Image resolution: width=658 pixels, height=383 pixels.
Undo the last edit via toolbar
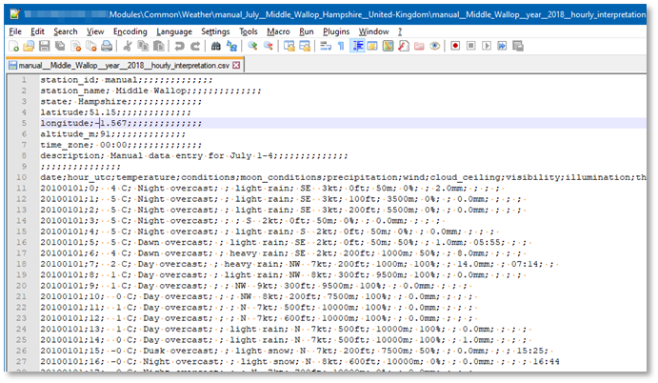pos(177,46)
